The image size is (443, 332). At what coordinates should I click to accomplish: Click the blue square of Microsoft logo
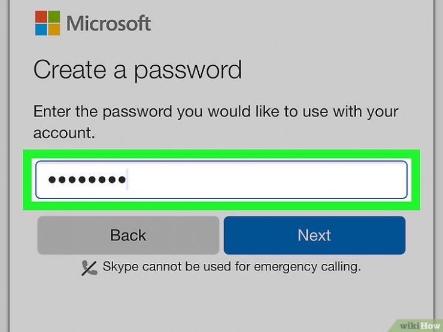pos(41,30)
